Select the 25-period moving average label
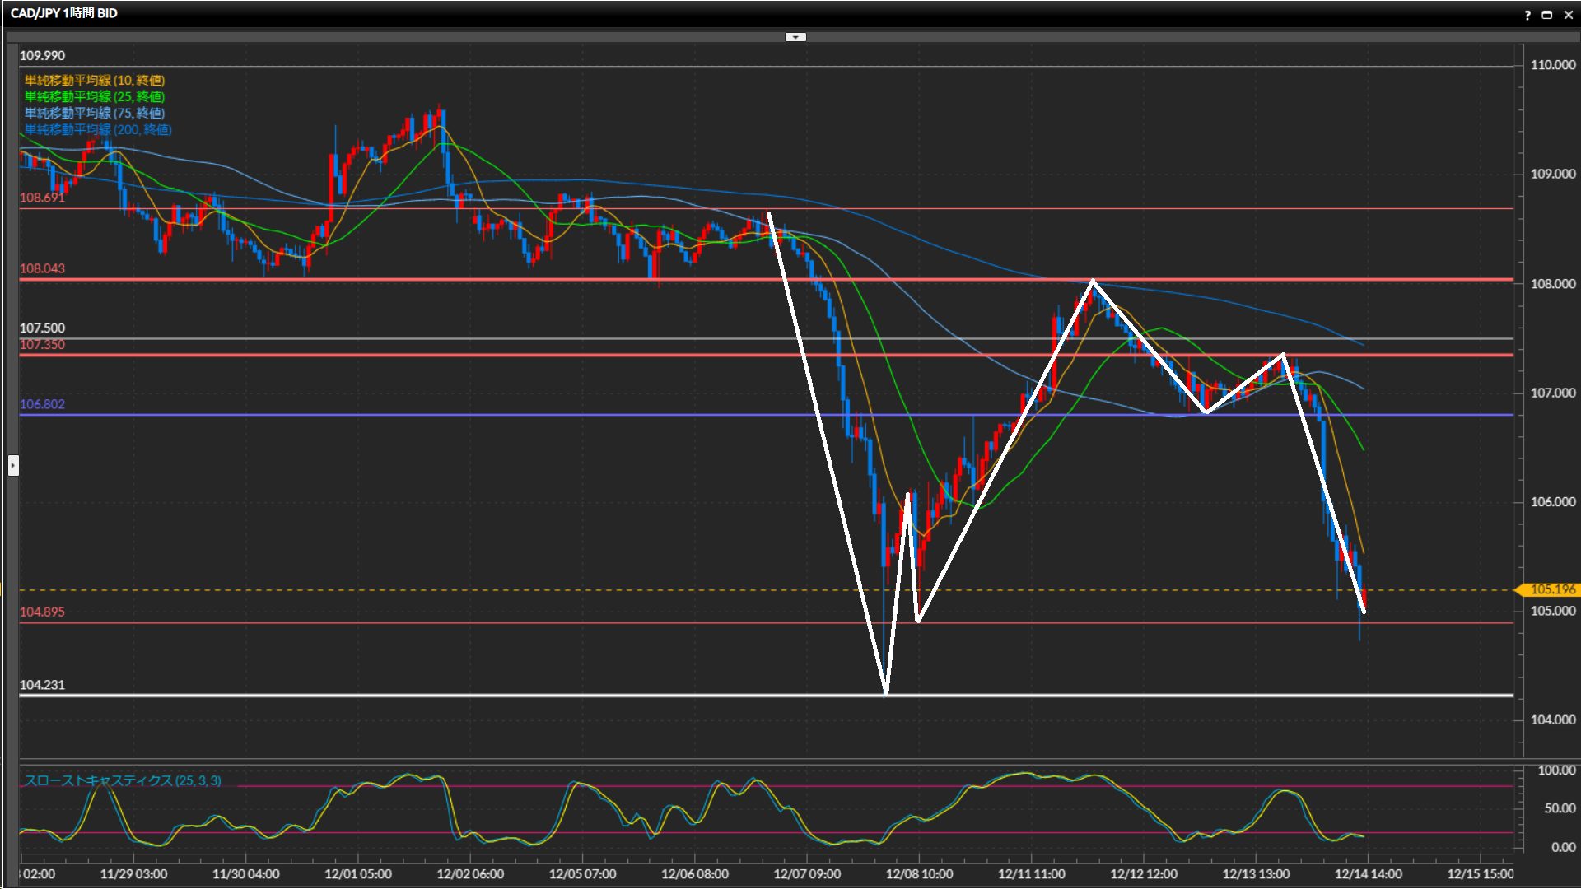 point(95,96)
